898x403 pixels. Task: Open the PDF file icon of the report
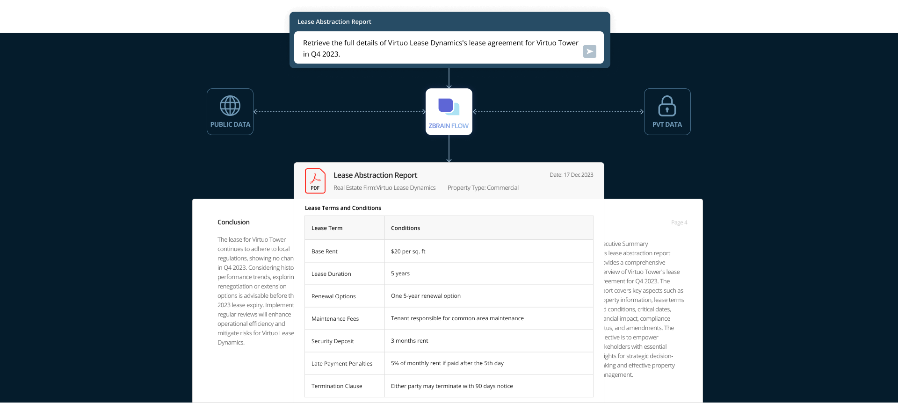tap(315, 181)
